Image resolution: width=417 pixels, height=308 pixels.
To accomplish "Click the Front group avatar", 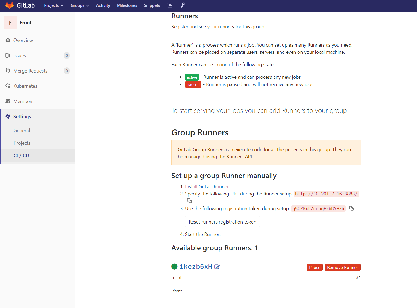I will (10, 22).
